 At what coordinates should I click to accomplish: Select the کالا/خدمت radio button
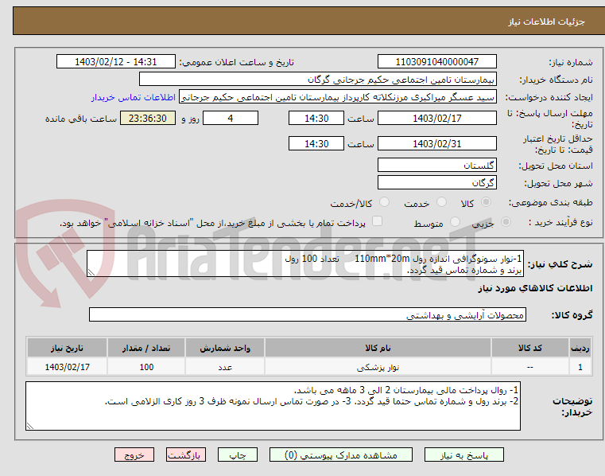coord(384,202)
